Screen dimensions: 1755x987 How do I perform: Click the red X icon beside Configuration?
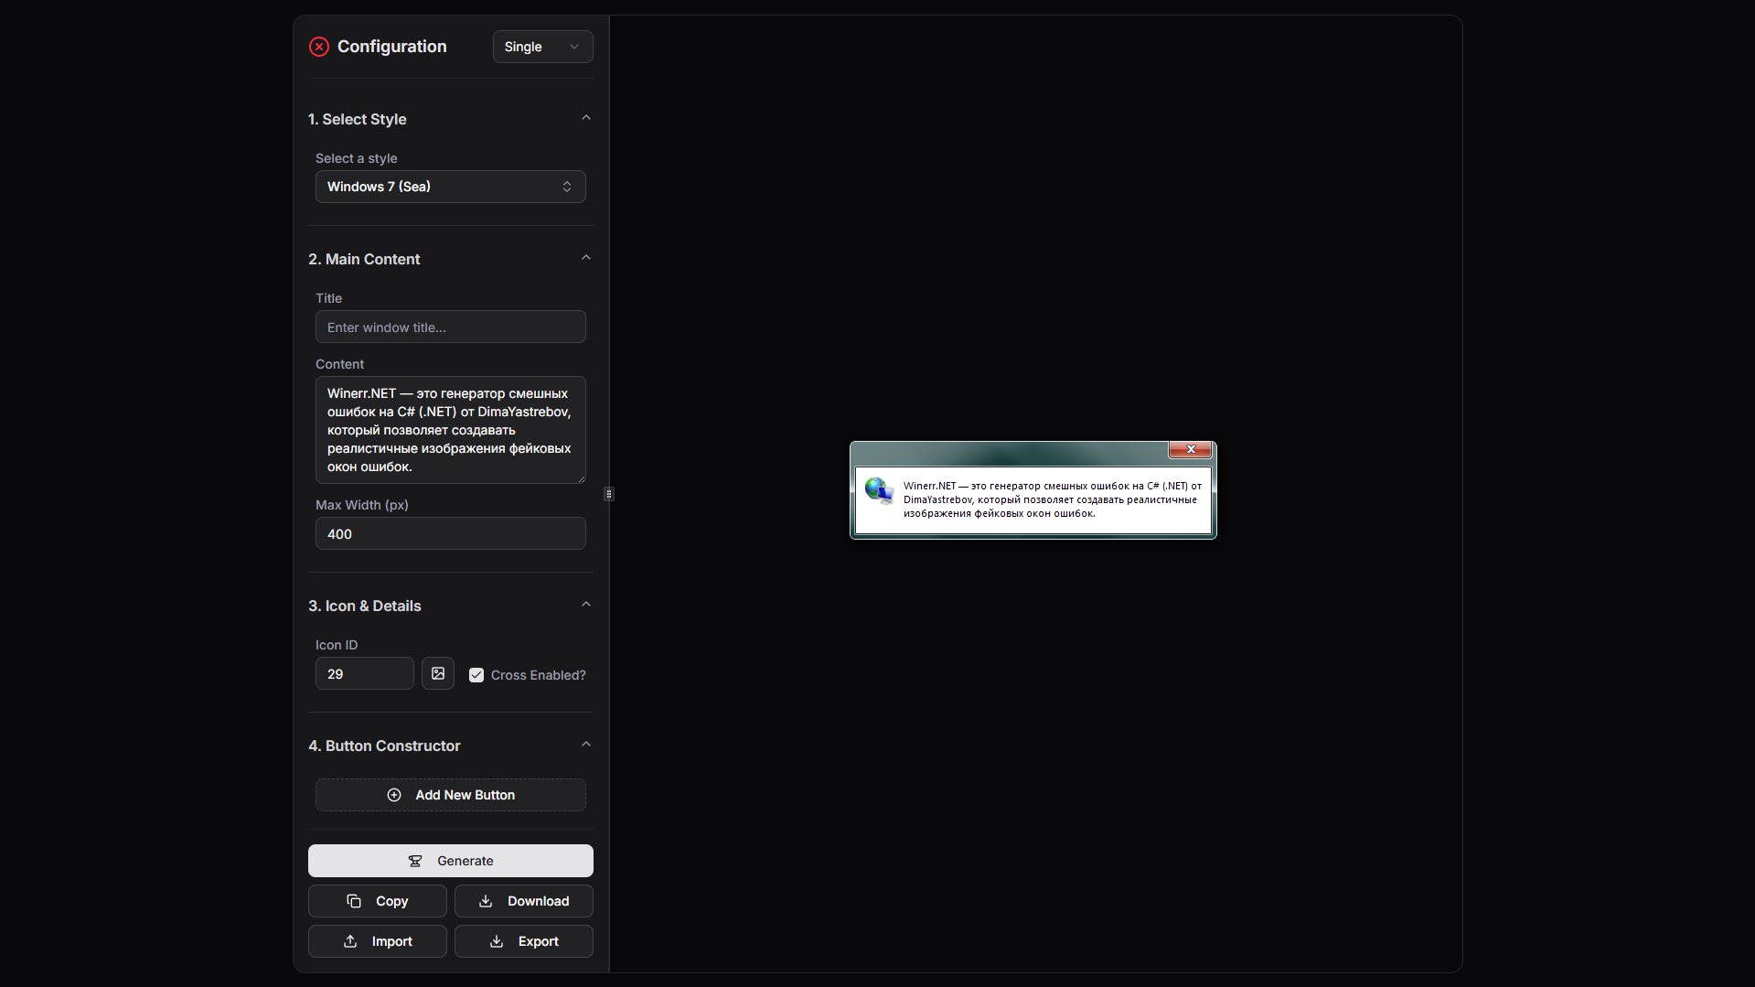click(x=318, y=47)
